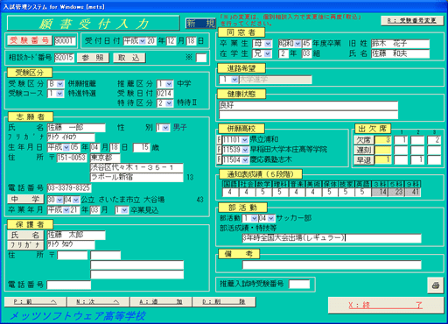Click the 中学 button in 志願者 section
This screenshot has height=324, width=448.
(x=25, y=200)
